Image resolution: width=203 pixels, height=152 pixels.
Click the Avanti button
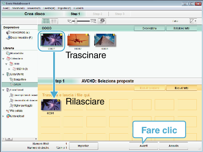click(143, 146)
